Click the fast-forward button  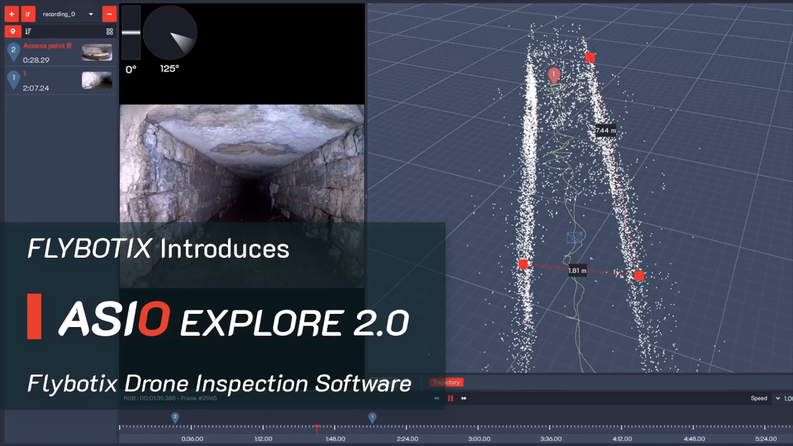[x=464, y=398]
